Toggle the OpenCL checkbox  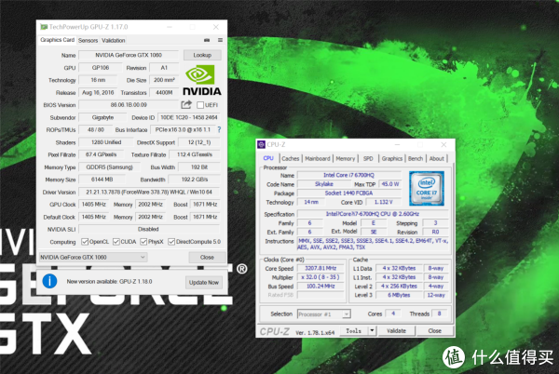(x=85, y=242)
